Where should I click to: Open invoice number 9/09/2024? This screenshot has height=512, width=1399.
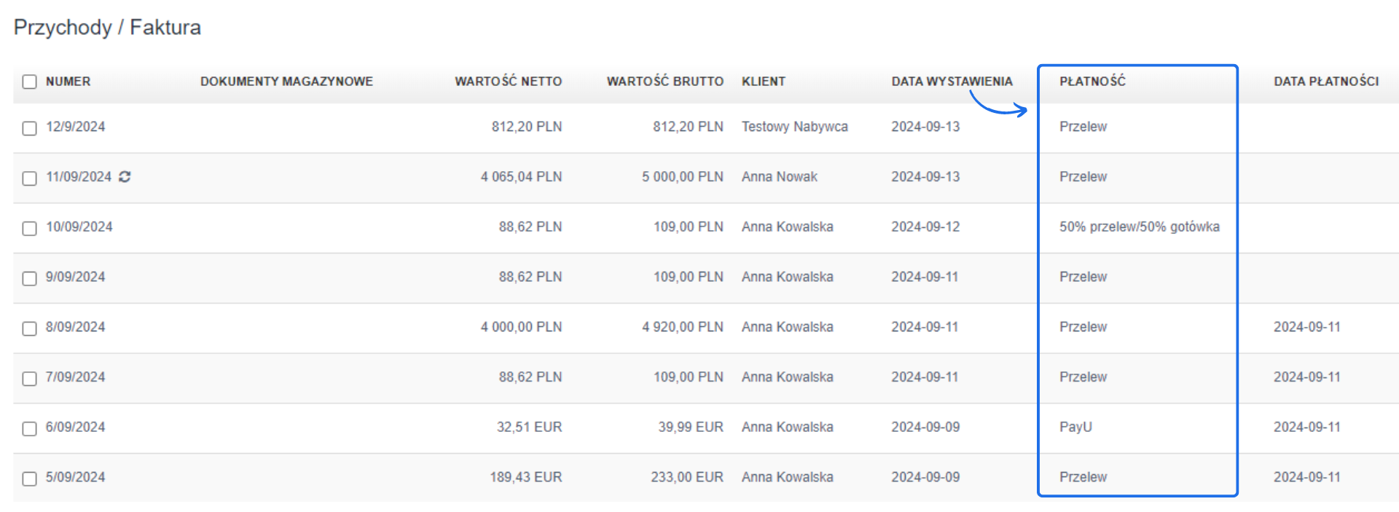[x=75, y=277]
